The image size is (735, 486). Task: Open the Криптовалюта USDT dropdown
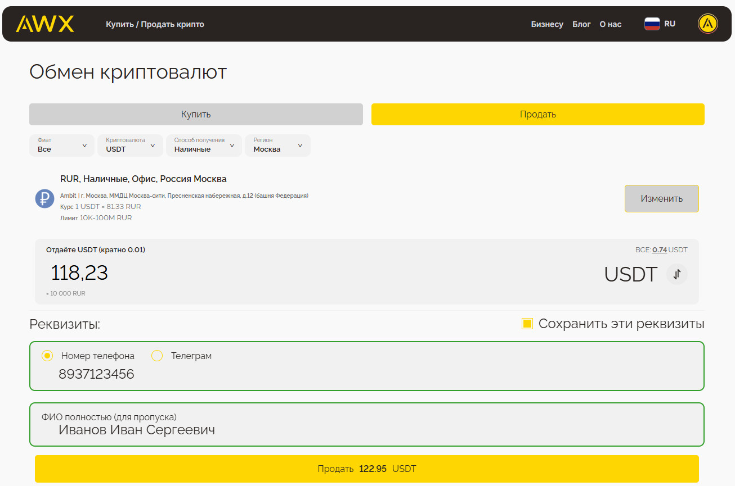130,146
